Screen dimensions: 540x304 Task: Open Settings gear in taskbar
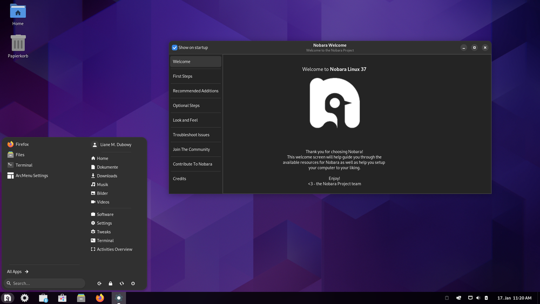tap(24, 298)
